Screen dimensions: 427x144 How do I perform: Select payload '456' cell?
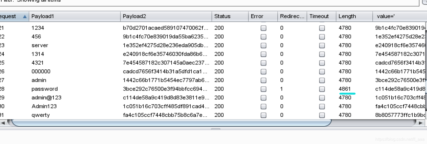point(36,37)
